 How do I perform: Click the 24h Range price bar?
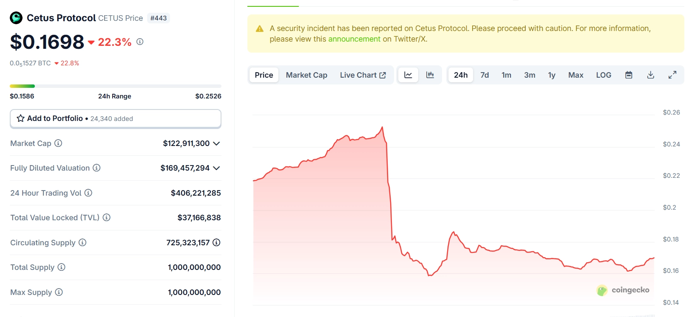pos(115,86)
